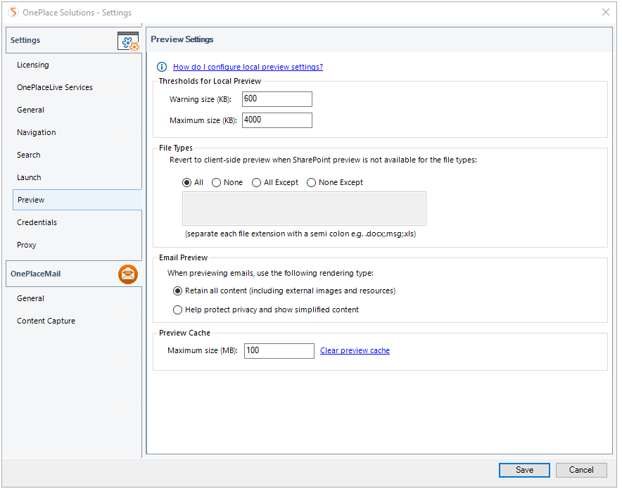Select the All file types radio button

point(187,183)
